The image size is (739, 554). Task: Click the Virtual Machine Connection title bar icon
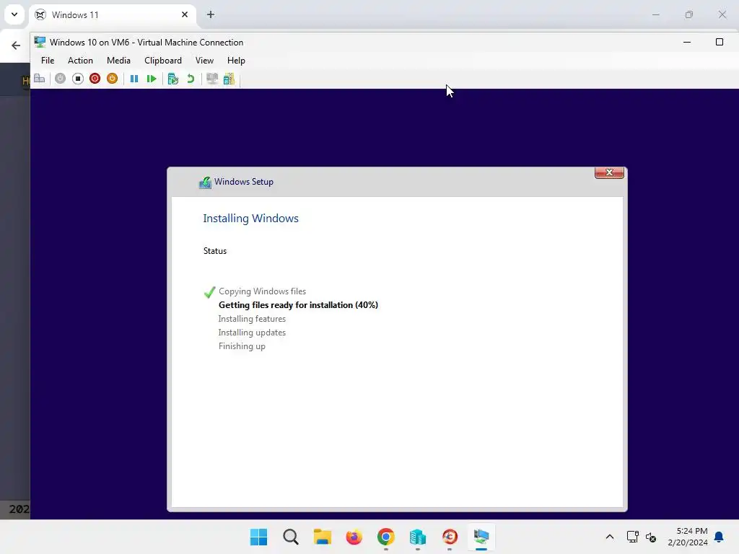[40, 43]
